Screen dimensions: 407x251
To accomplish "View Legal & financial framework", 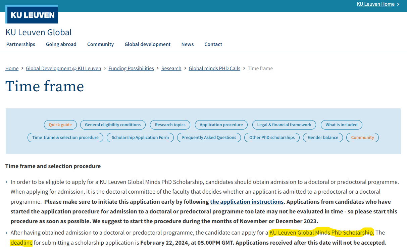I will [x=284, y=125].
